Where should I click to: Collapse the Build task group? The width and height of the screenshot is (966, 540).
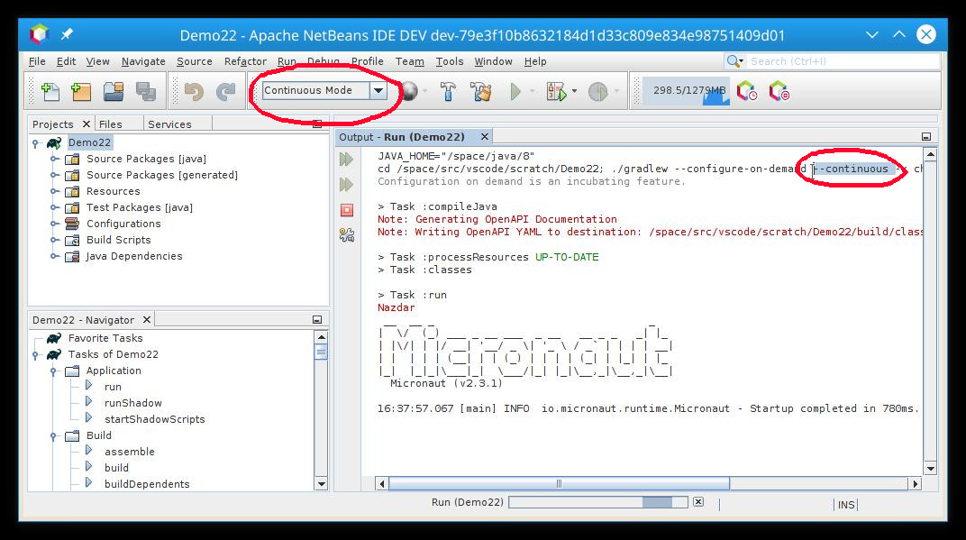pyautogui.click(x=53, y=435)
